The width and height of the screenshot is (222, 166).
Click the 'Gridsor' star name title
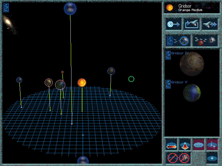(x=185, y=6)
